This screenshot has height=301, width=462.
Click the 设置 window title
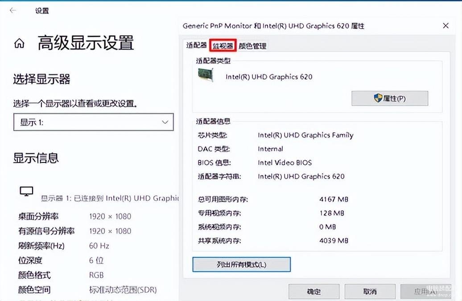[x=42, y=11]
